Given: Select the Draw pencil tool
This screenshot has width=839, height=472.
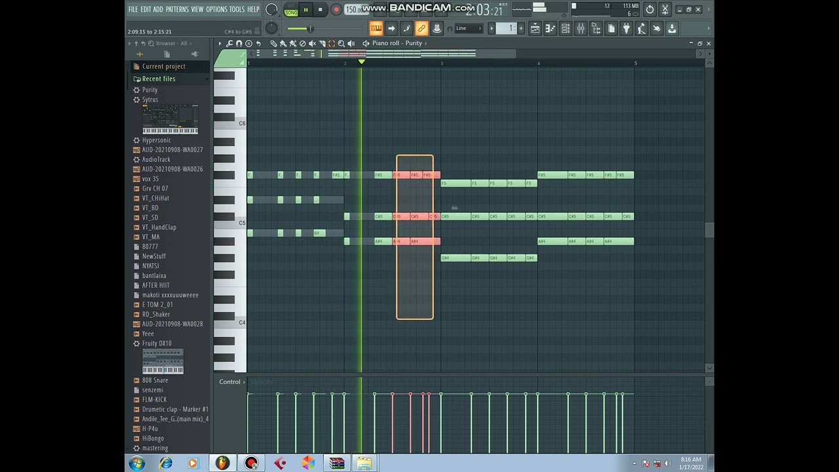Looking at the screenshot, I should point(274,43).
